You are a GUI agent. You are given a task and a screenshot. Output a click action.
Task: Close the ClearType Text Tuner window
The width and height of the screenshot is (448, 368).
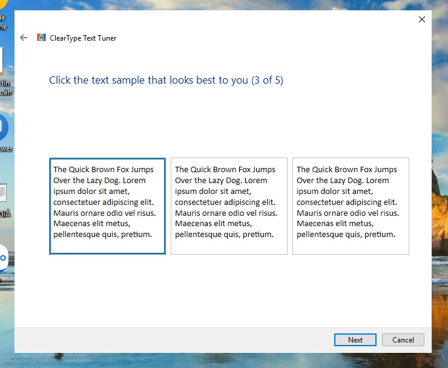(422, 19)
